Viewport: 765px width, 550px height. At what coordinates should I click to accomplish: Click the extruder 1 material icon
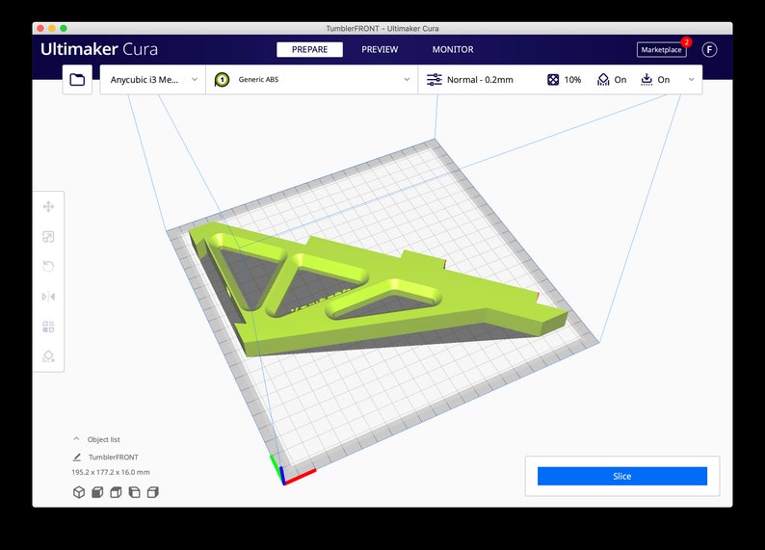coord(222,80)
